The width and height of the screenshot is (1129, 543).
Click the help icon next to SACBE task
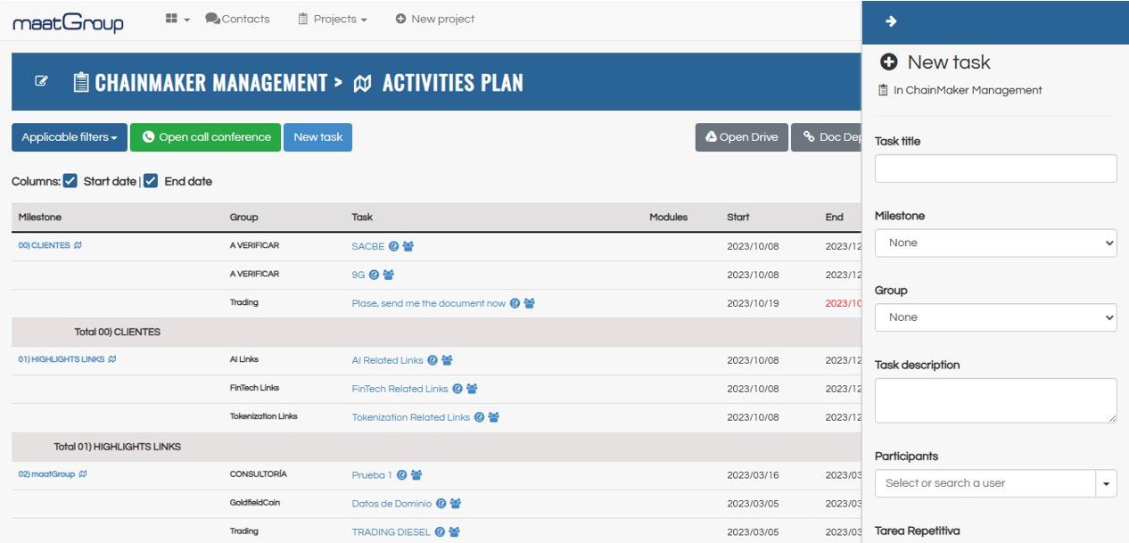click(x=393, y=247)
